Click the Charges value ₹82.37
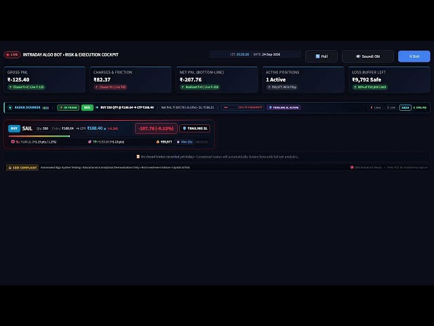 102,79
